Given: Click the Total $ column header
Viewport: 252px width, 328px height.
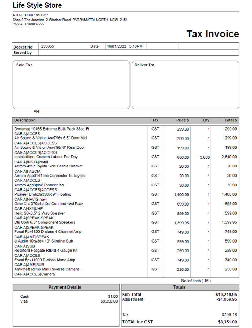Looking at the screenshot, I should pos(230,120).
